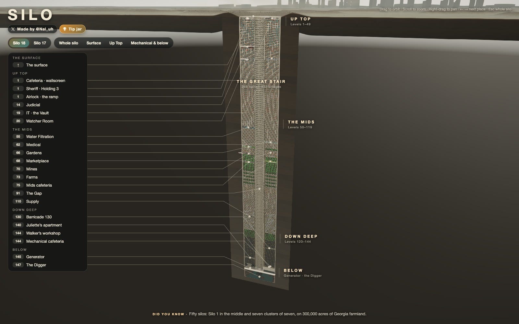This screenshot has height=324, width=519.
Task: Switch to Silo 18
Action: pyautogui.click(x=19, y=43)
